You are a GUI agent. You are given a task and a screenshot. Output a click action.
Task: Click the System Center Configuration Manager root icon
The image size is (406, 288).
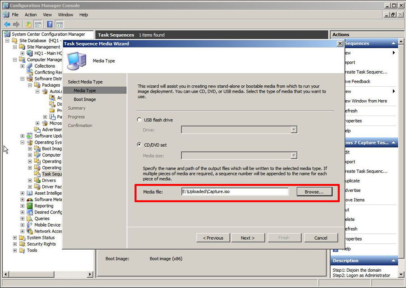pyautogui.click(x=7, y=34)
